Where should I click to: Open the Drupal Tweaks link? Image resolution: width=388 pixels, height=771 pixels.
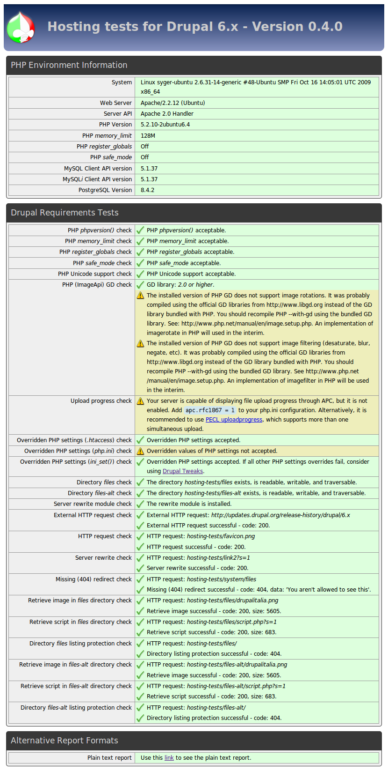click(183, 471)
